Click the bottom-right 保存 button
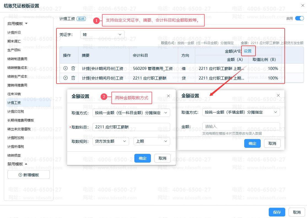 (x=277, y=212)
